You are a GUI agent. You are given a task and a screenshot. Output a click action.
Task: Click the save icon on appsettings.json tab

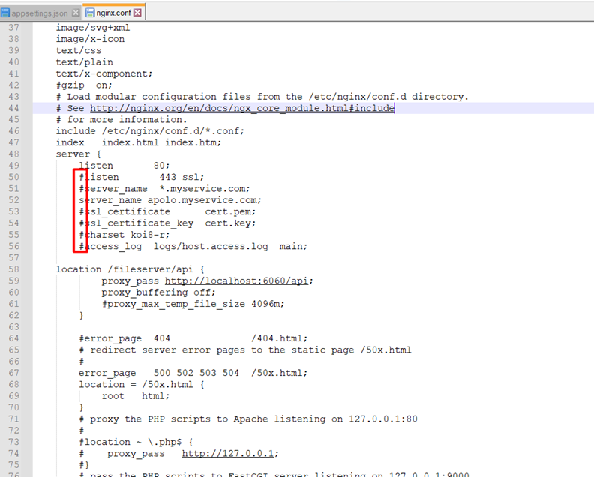(x=5, y=13)
